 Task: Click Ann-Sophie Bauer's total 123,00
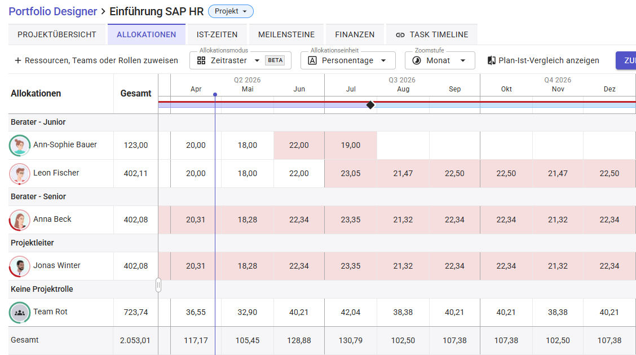click(x=136, y=146)
